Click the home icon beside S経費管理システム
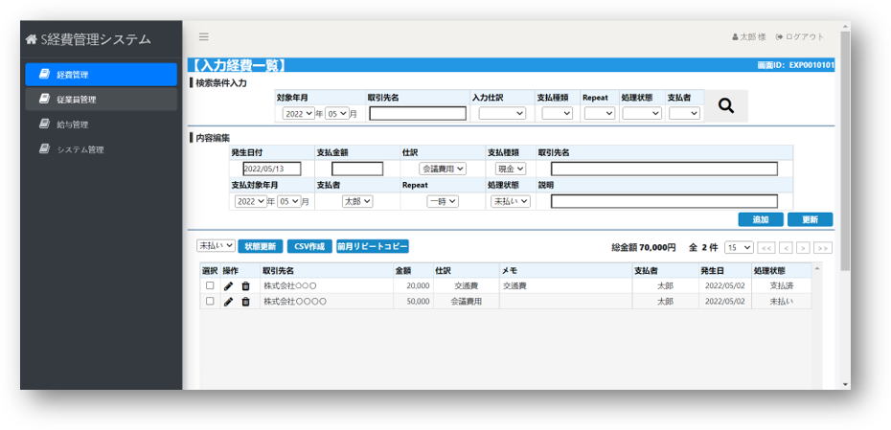This screenshot has width=891, height=430. tap(32, 39)
